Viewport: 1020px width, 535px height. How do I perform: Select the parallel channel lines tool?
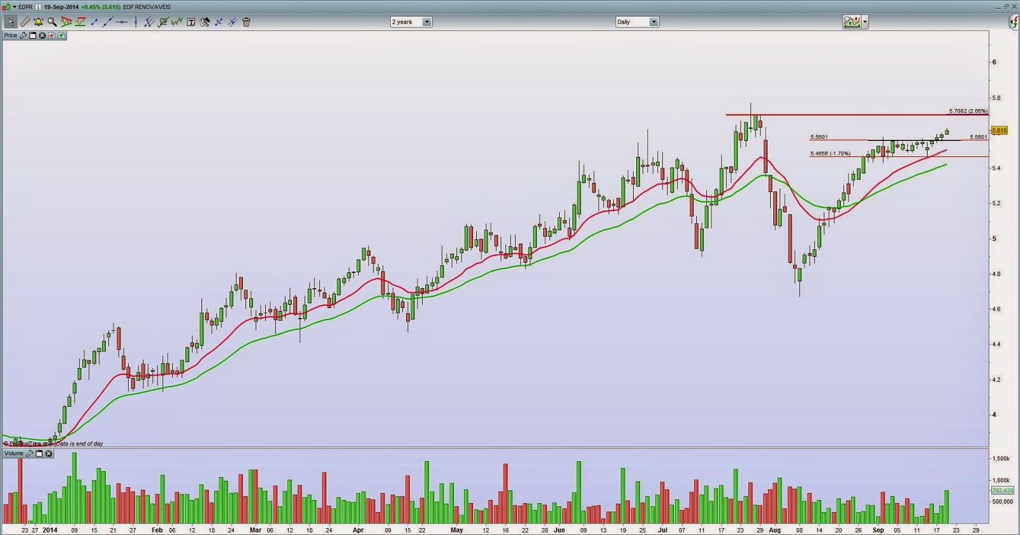[x=149, y=22]
